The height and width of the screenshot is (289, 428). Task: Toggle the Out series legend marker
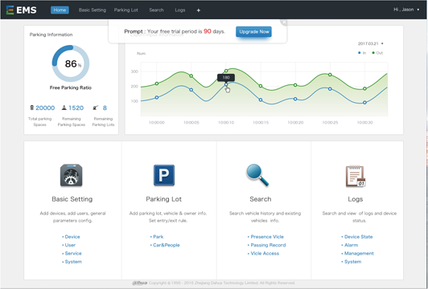pos(373,53)
